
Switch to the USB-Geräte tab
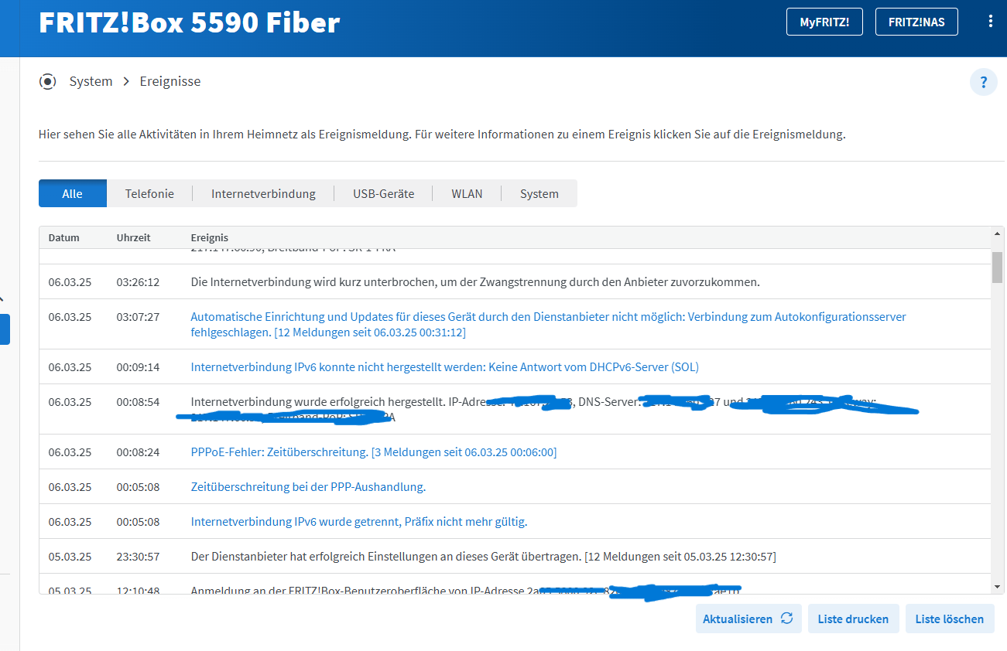coord(383,193)
